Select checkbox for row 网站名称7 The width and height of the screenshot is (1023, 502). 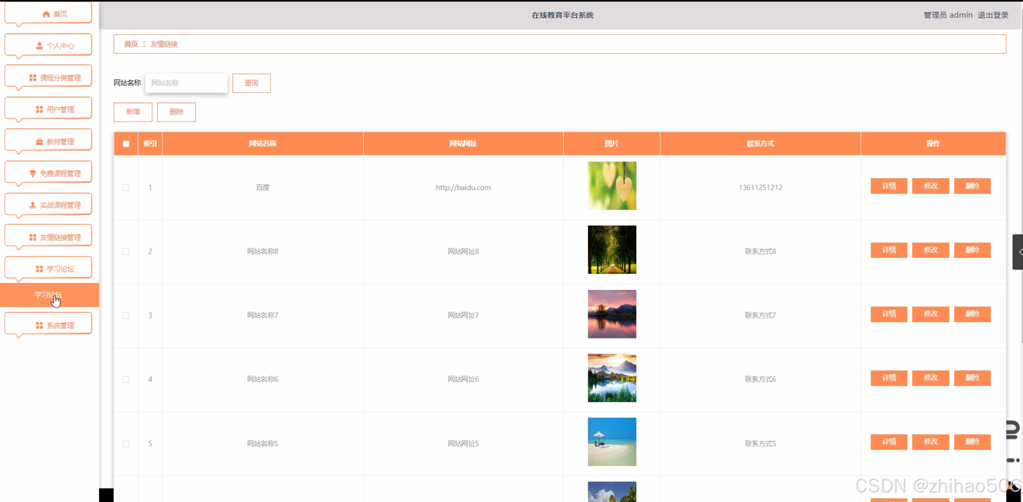pos(126,316)
